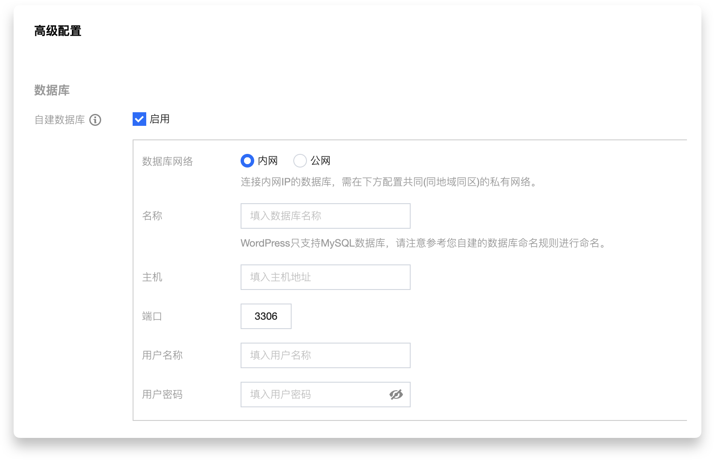Select the 内网 radio button
The width and height of the screenshot is (715, 460).
[247, 161]
